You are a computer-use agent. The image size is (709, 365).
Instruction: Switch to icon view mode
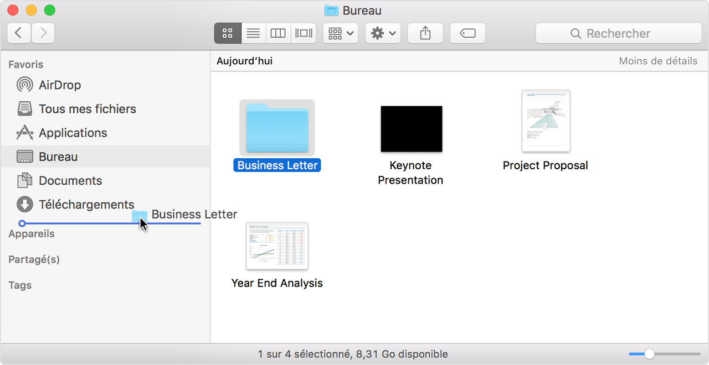coord(228,33)
